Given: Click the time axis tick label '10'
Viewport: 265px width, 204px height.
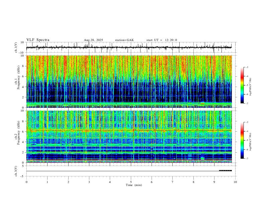Looking at the screenshot, I should 235,182.
